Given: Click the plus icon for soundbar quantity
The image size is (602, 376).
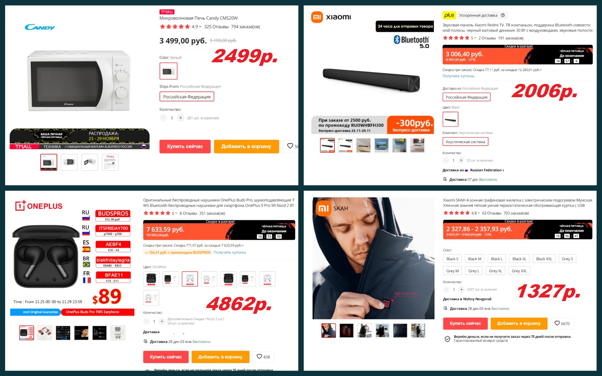Looking at the screenshot, I should [x=461, y=160].
